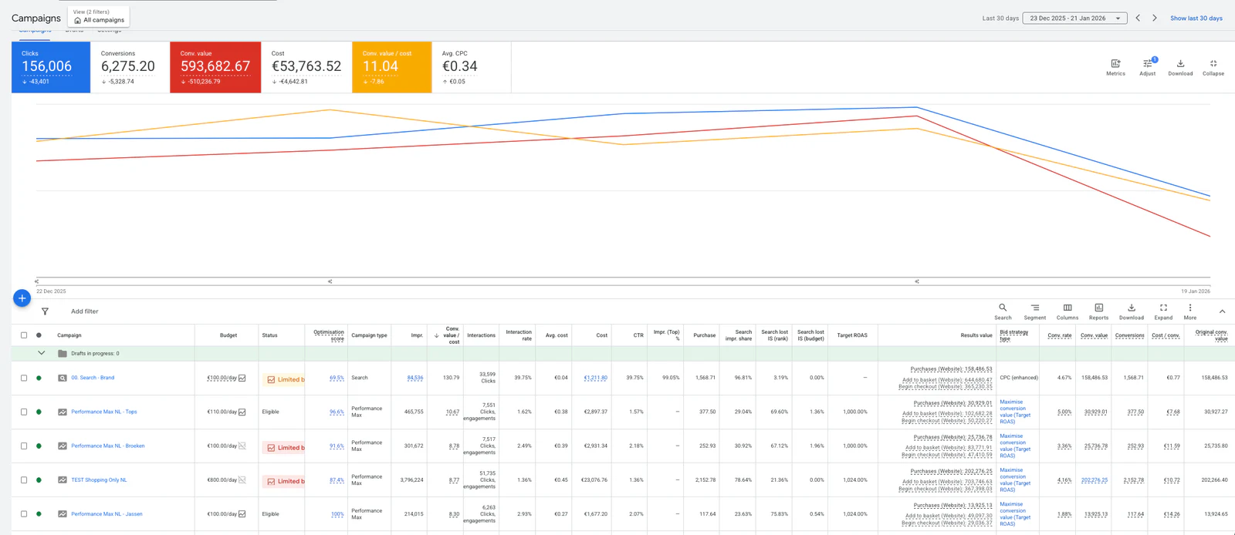1235x535 pixels.
Task: Click the 96.6% optimisation score link
Action: coord(337,412)
